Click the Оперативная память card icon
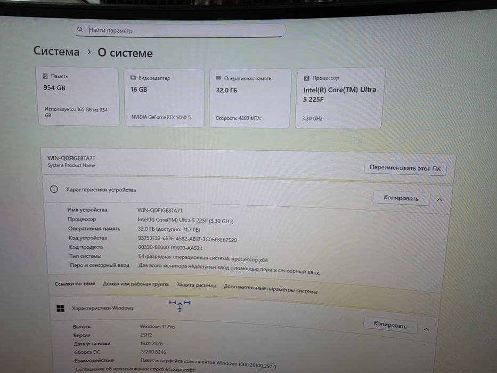 [218, 78]
